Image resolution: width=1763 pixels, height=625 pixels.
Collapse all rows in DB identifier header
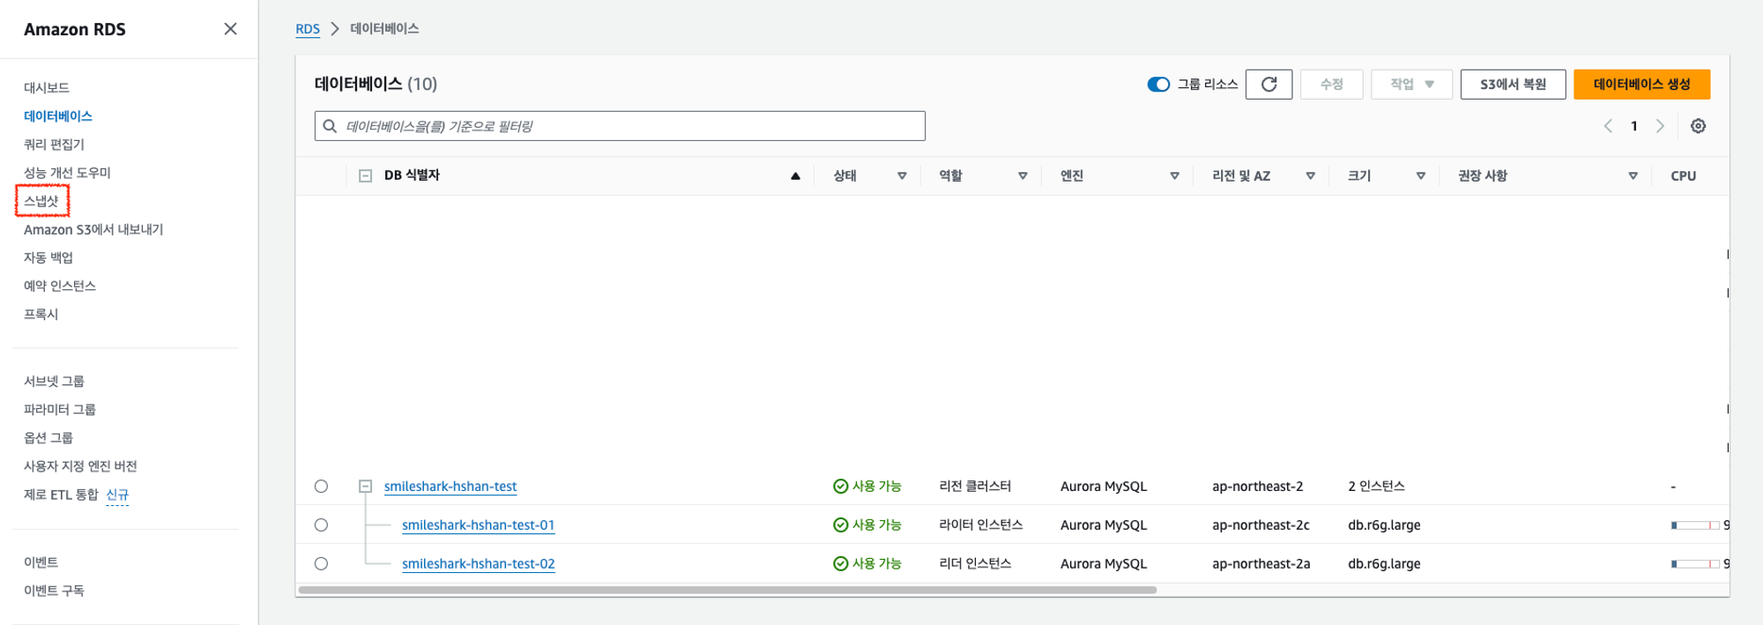click(x=365, y=176)
